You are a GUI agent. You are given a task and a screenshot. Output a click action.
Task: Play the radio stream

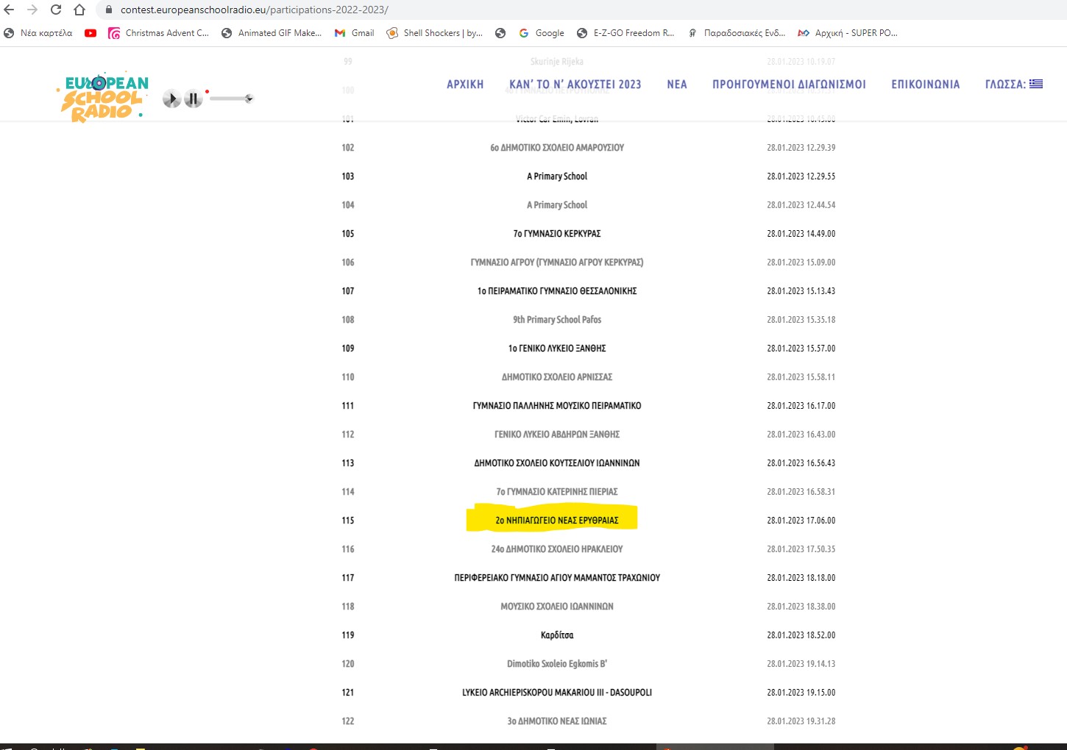pos(171,99)
